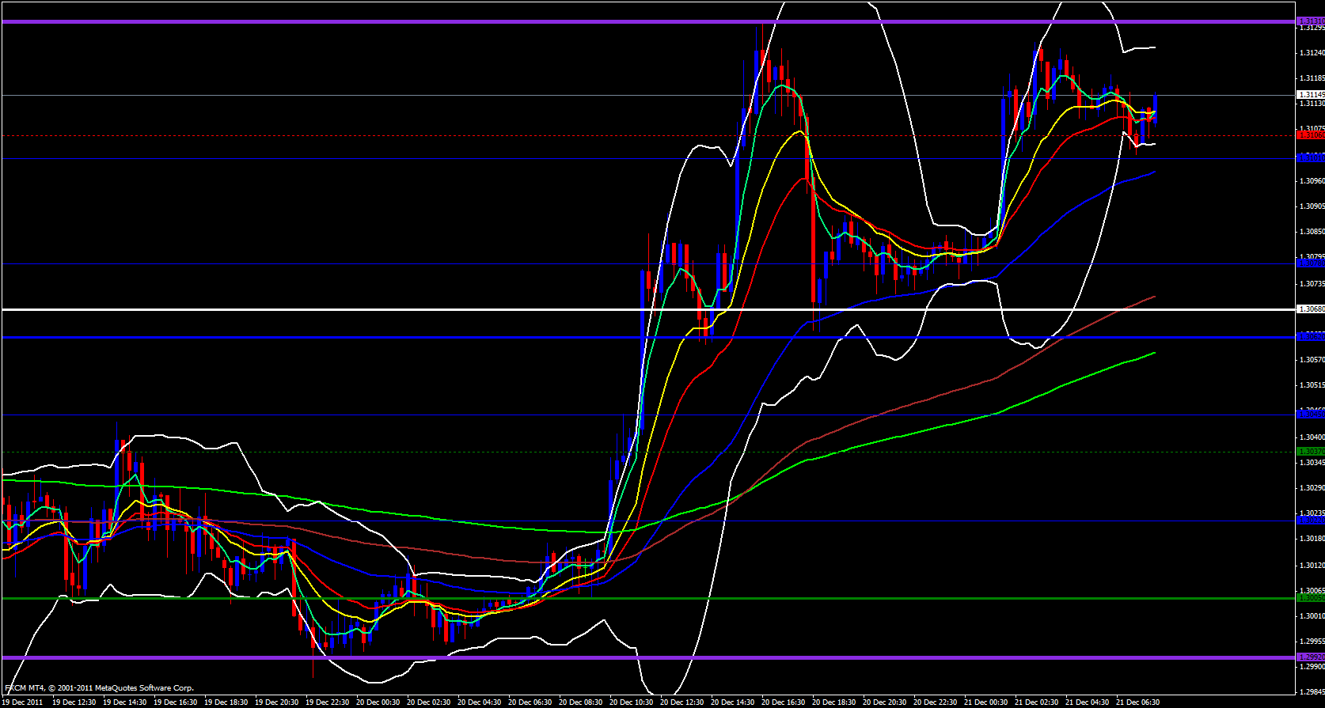Click the '20 Dec 20:30' time axis label
This screenshot has width=1325, height=708.
(884, 702)
